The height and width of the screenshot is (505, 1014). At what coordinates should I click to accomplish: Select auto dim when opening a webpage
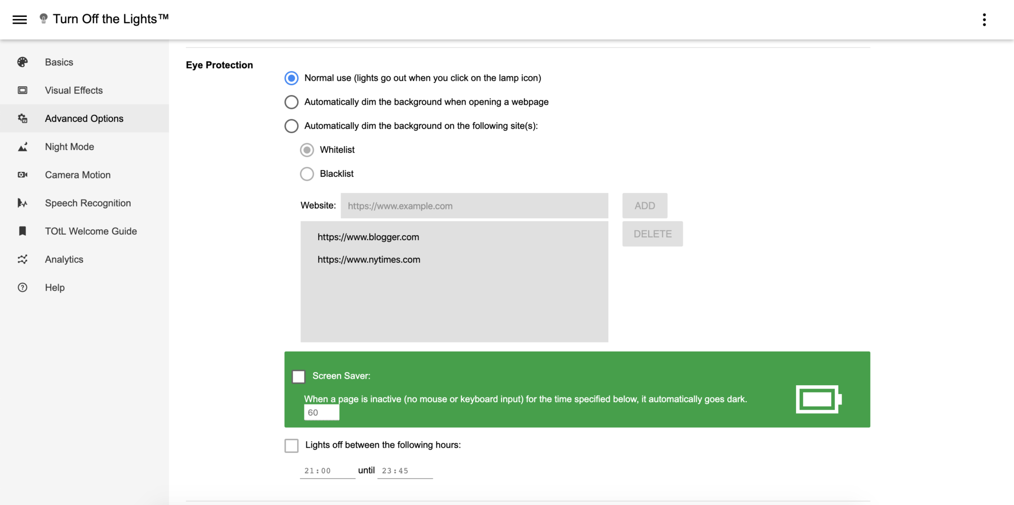(292, 102)
